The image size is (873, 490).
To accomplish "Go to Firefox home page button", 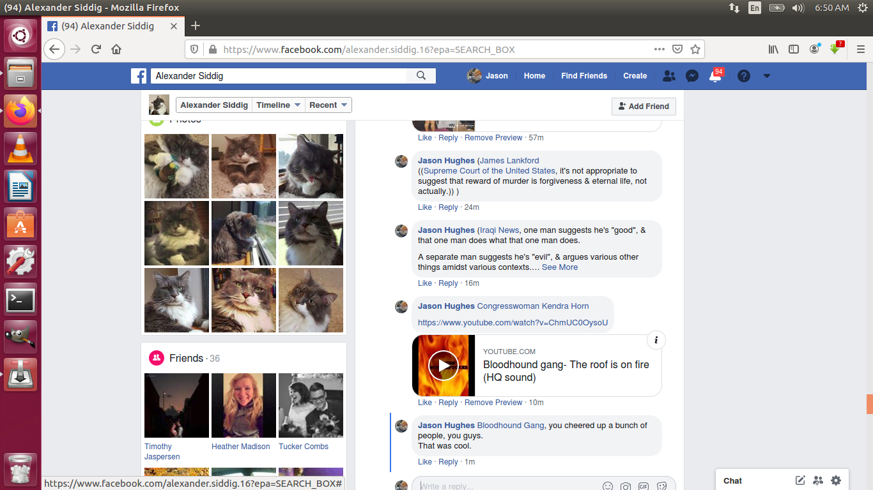I will [x=116, y=49].
